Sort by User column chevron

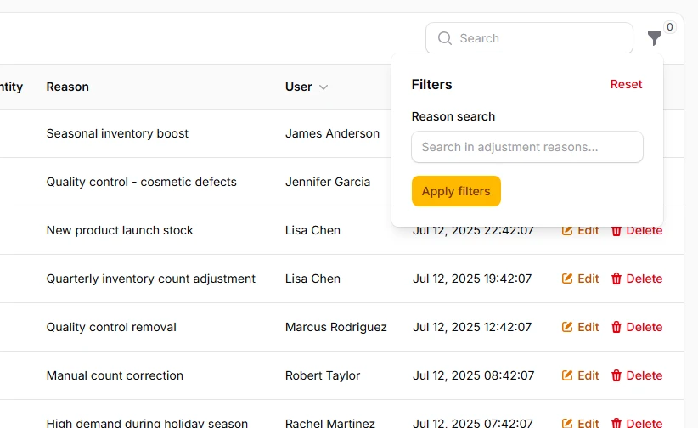pos(324,87)
